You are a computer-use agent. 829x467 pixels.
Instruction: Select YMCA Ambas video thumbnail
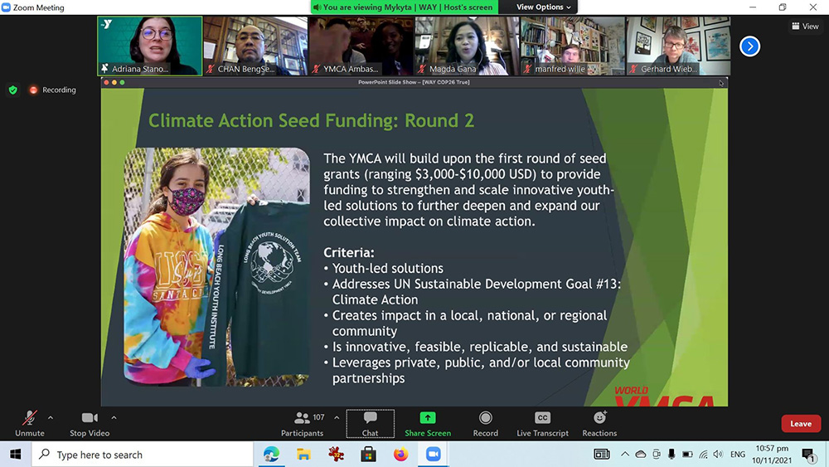(361, 46)
